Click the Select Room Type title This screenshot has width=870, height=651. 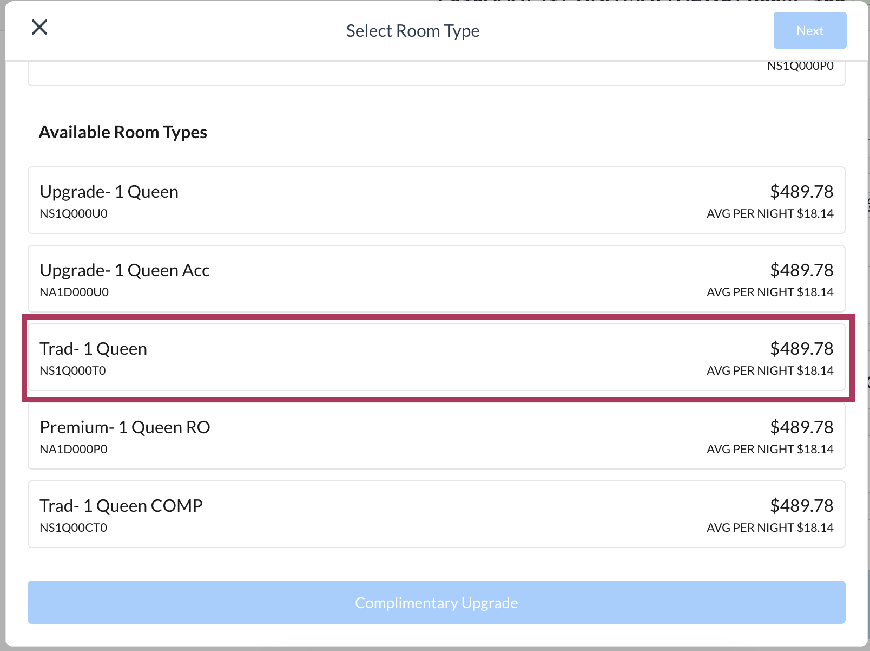click(x=412, y=31)
